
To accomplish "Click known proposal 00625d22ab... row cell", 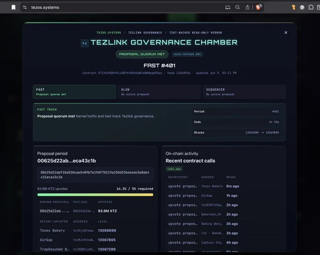I will [x=55, y=211].
